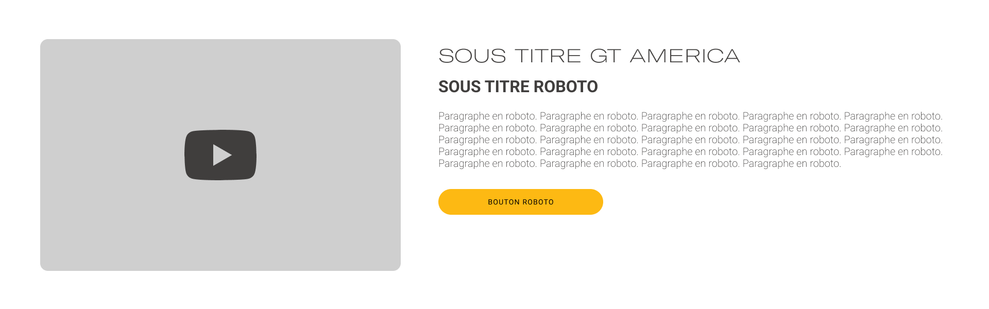
Task: Click the word SOUS in the GT America heading
Action: tap(472, 56)
